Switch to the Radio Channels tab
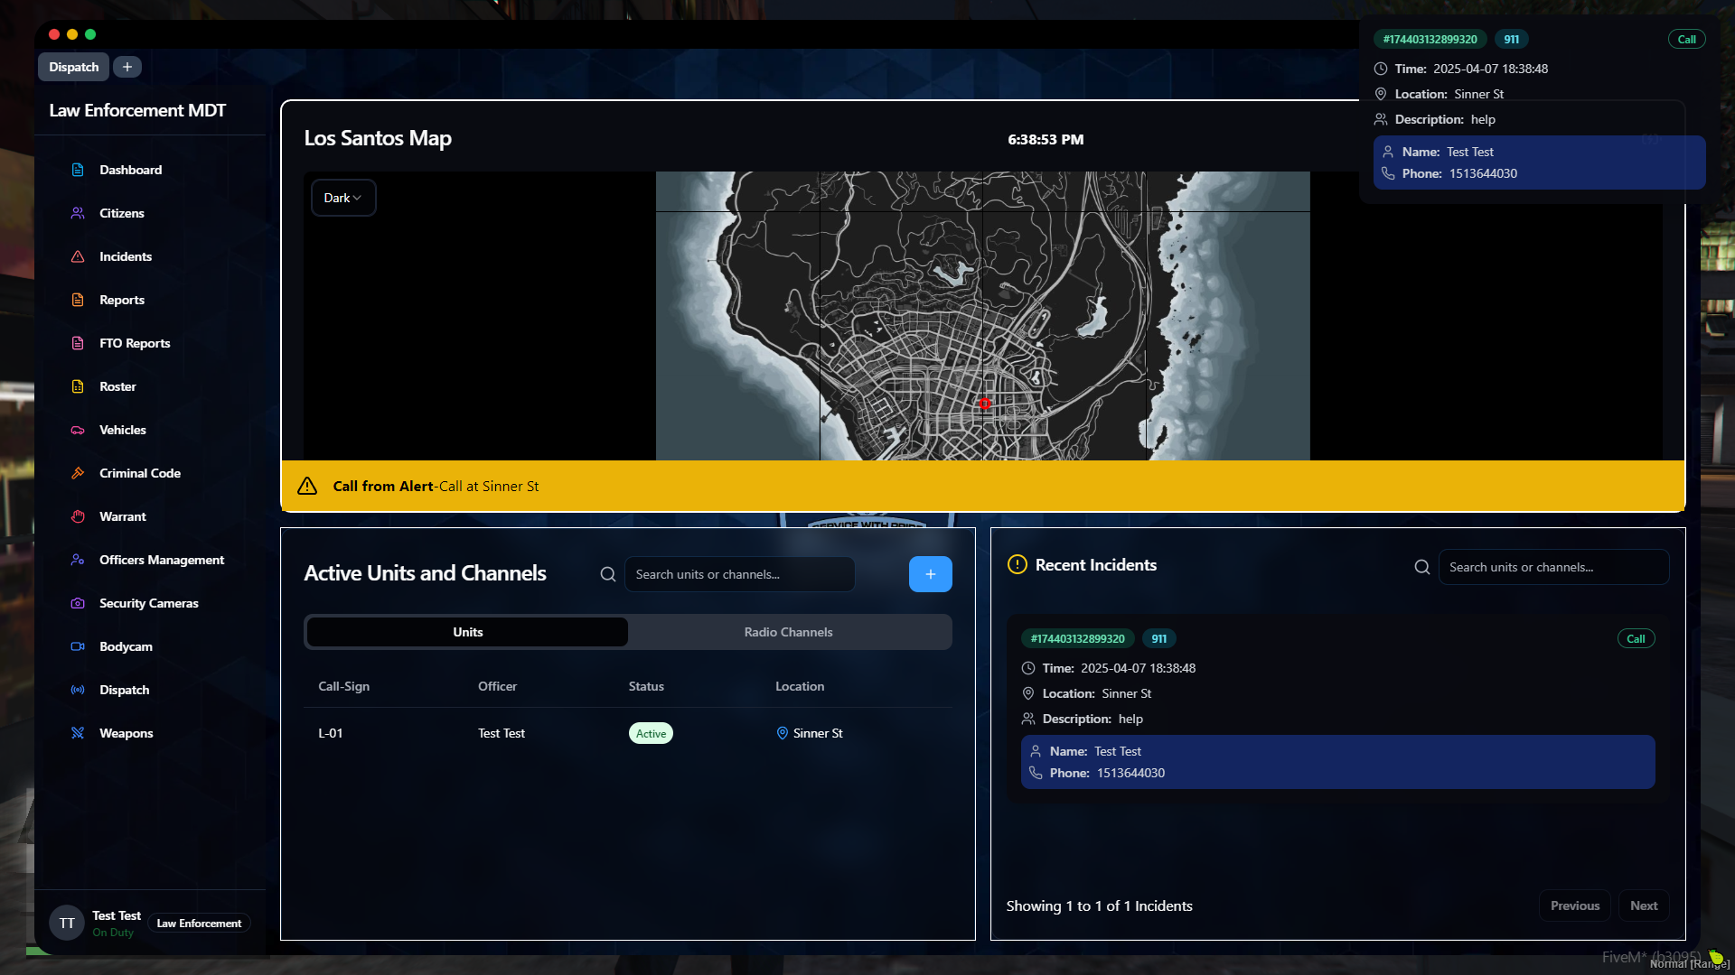 pyautogui.click(x=788, y=632)
